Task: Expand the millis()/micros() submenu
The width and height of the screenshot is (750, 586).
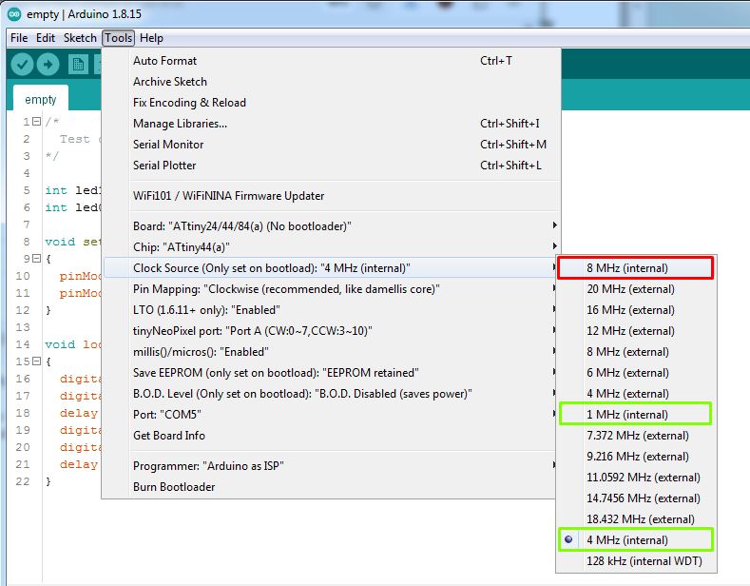Action: click(x=331, y=352)
